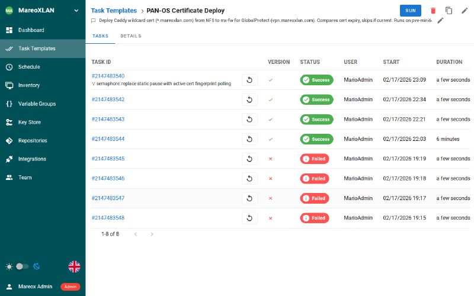Click the blue RUN button
474x296 pixels.
click(x=410, y=11)
